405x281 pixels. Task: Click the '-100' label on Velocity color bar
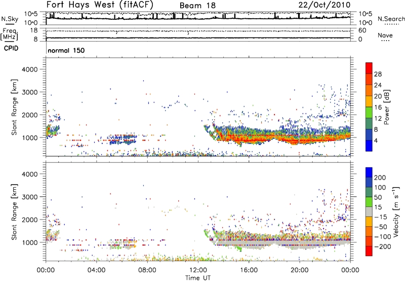383,236
